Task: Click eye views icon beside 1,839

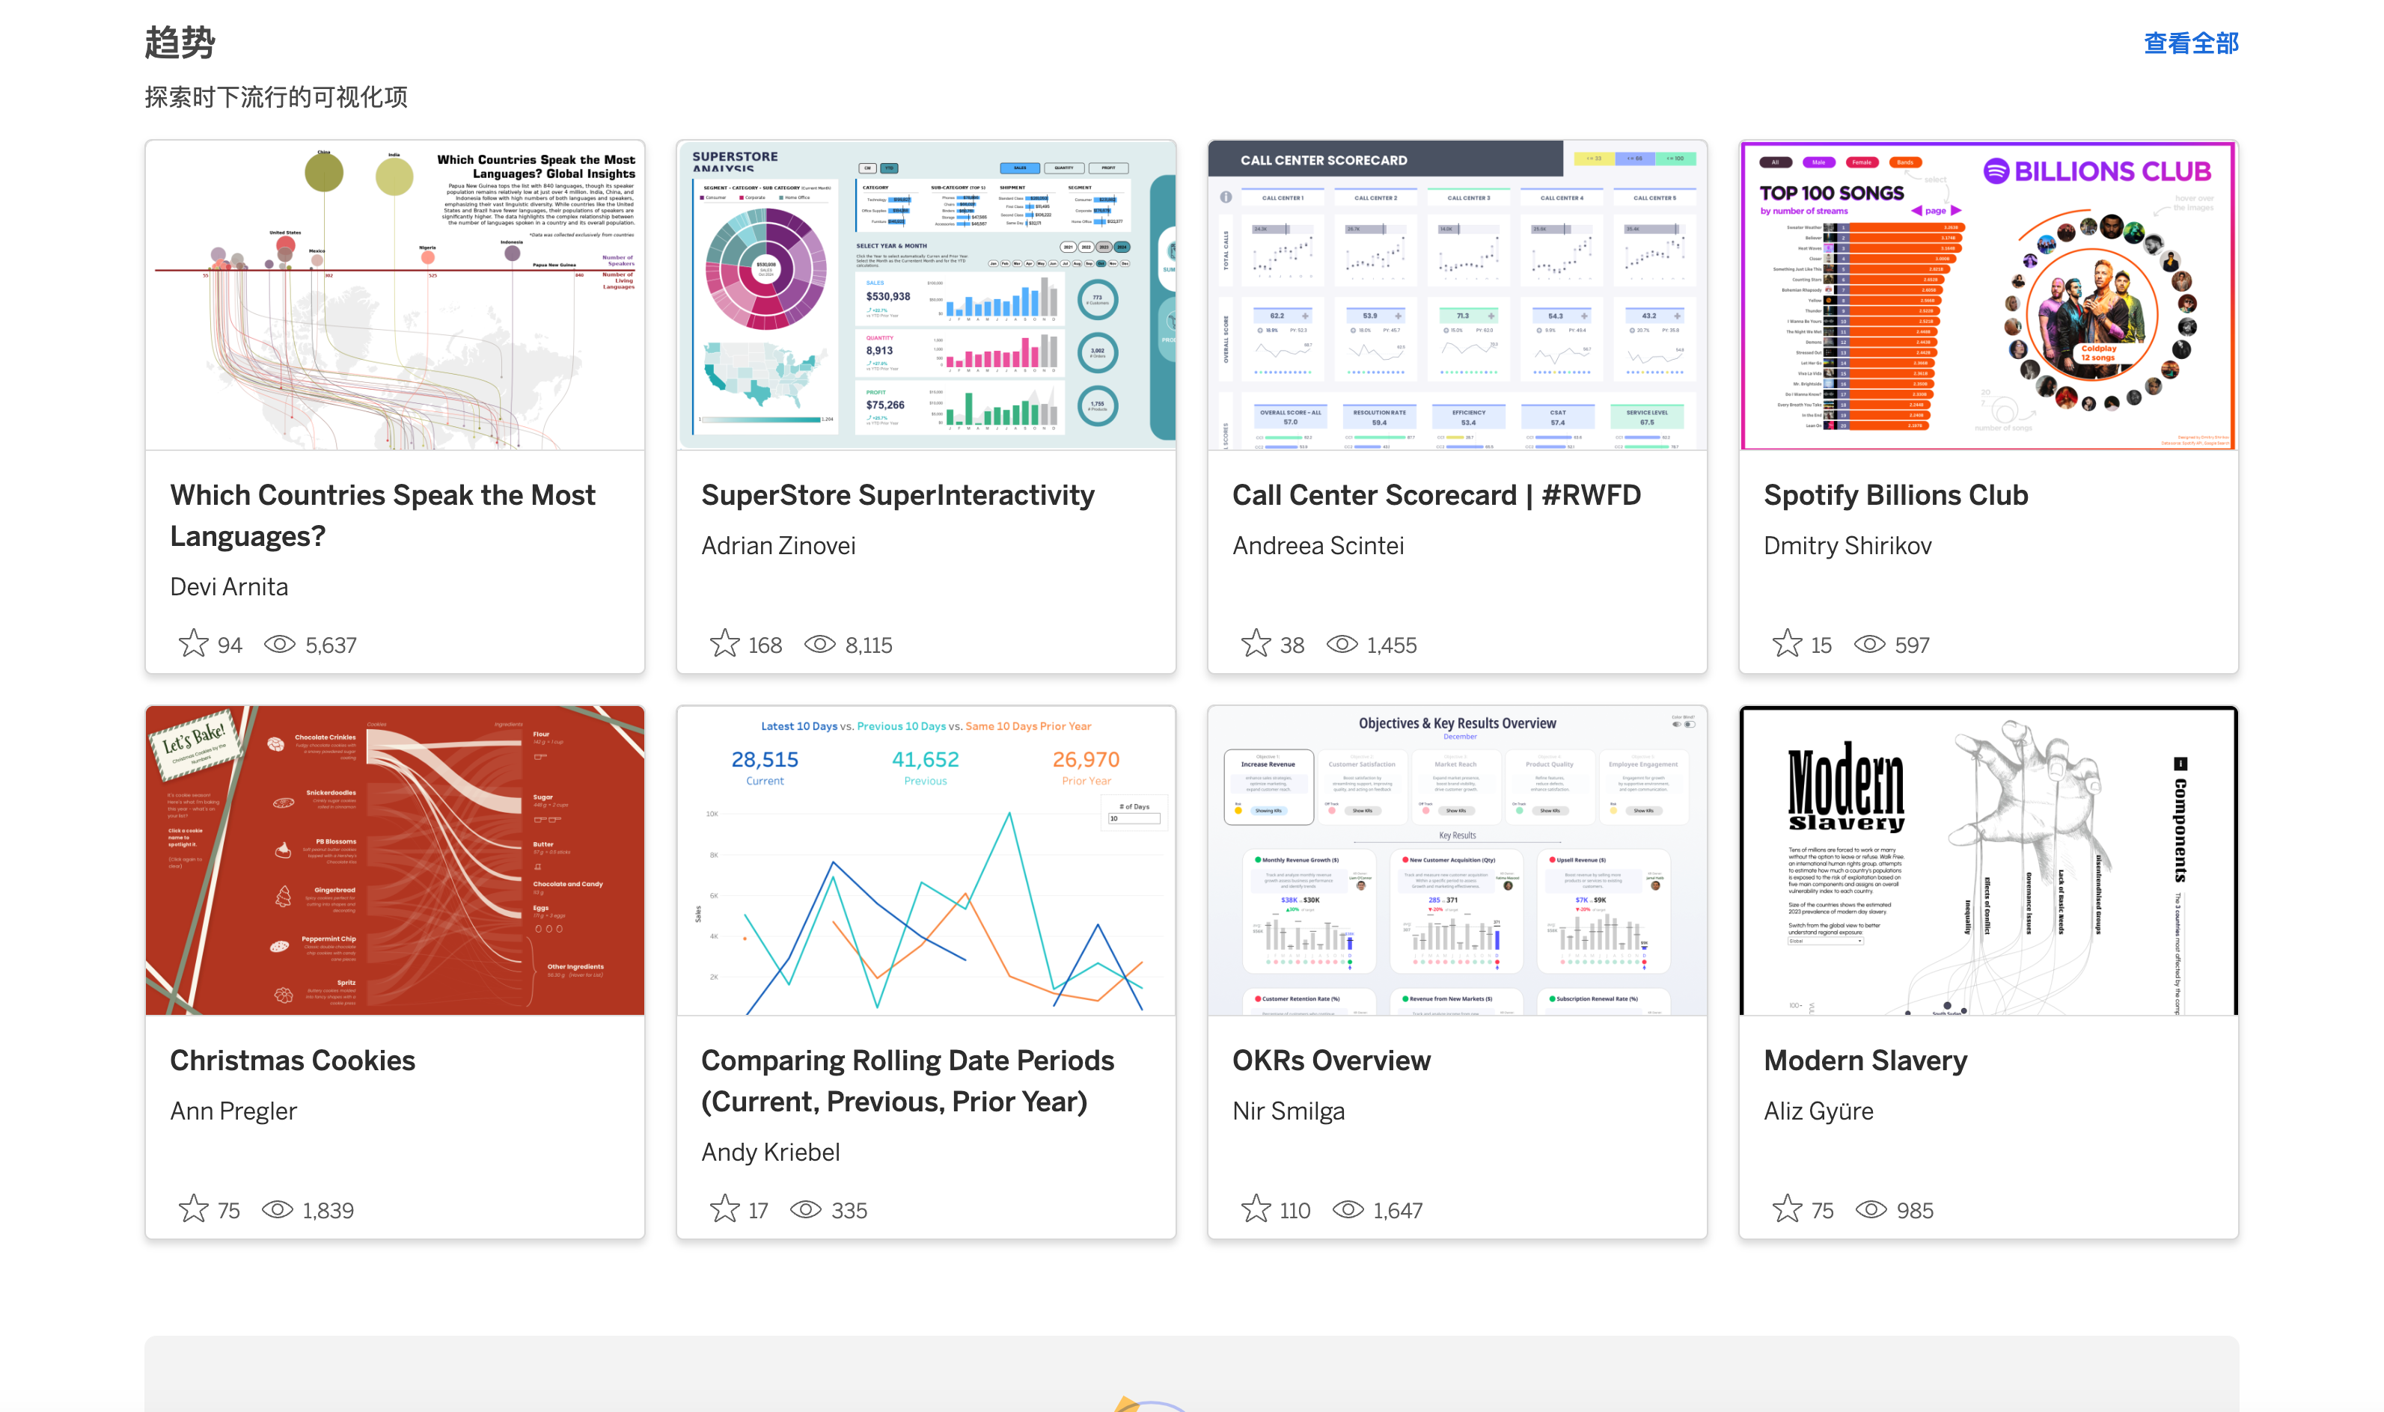Action: click(277, 1209)
